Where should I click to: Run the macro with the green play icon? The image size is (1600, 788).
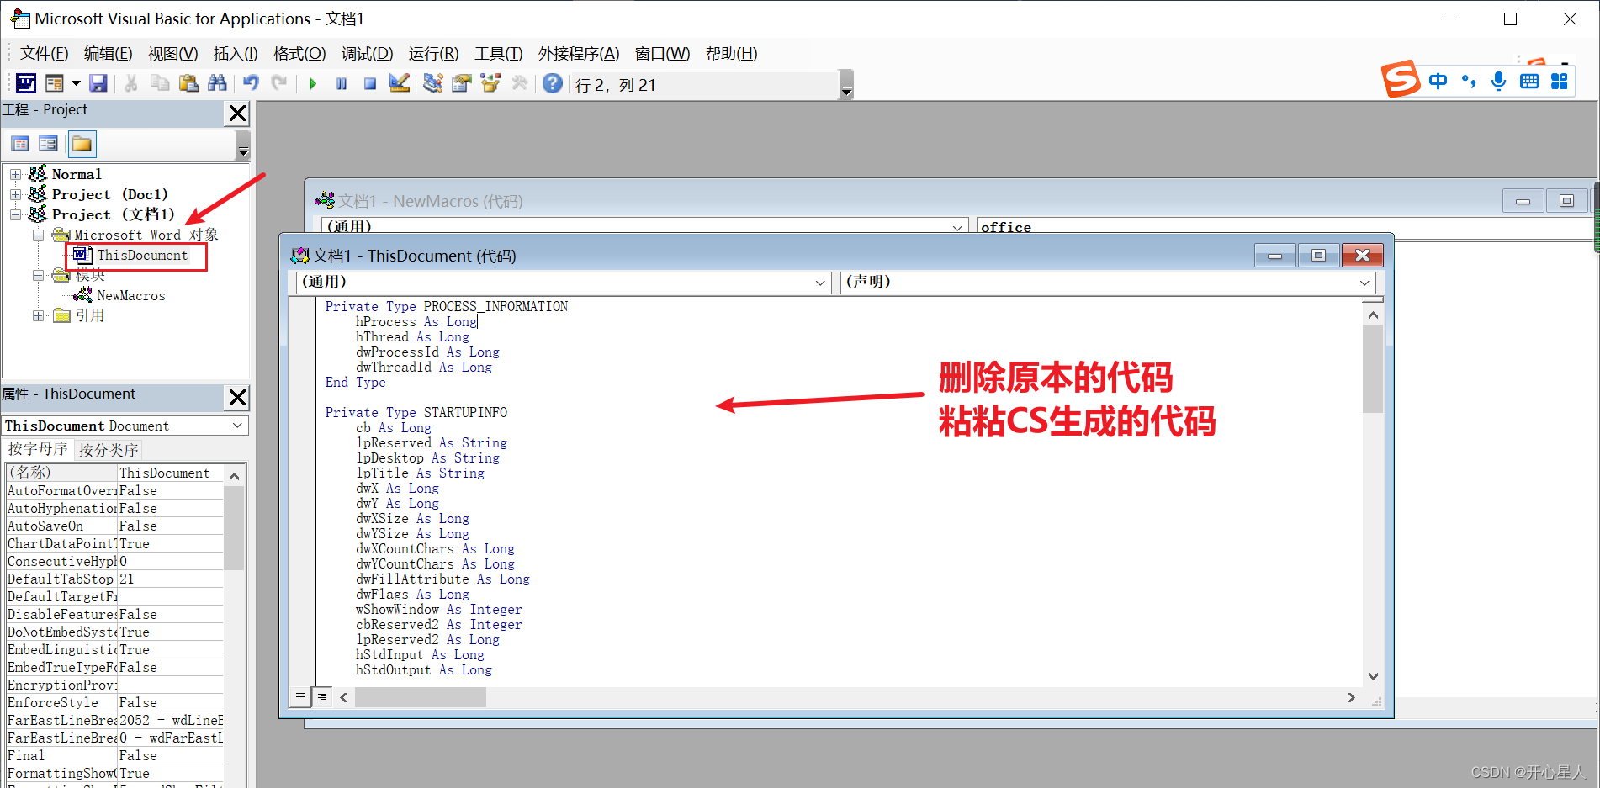coord(313,83)
